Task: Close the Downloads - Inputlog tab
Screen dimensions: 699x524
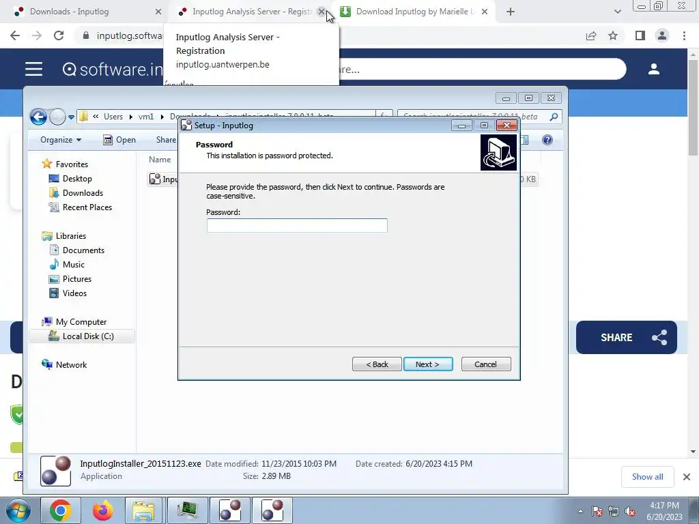Action: click(158, 12)
